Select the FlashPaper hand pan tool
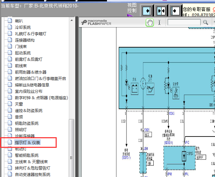 click(x=150, y=22)
